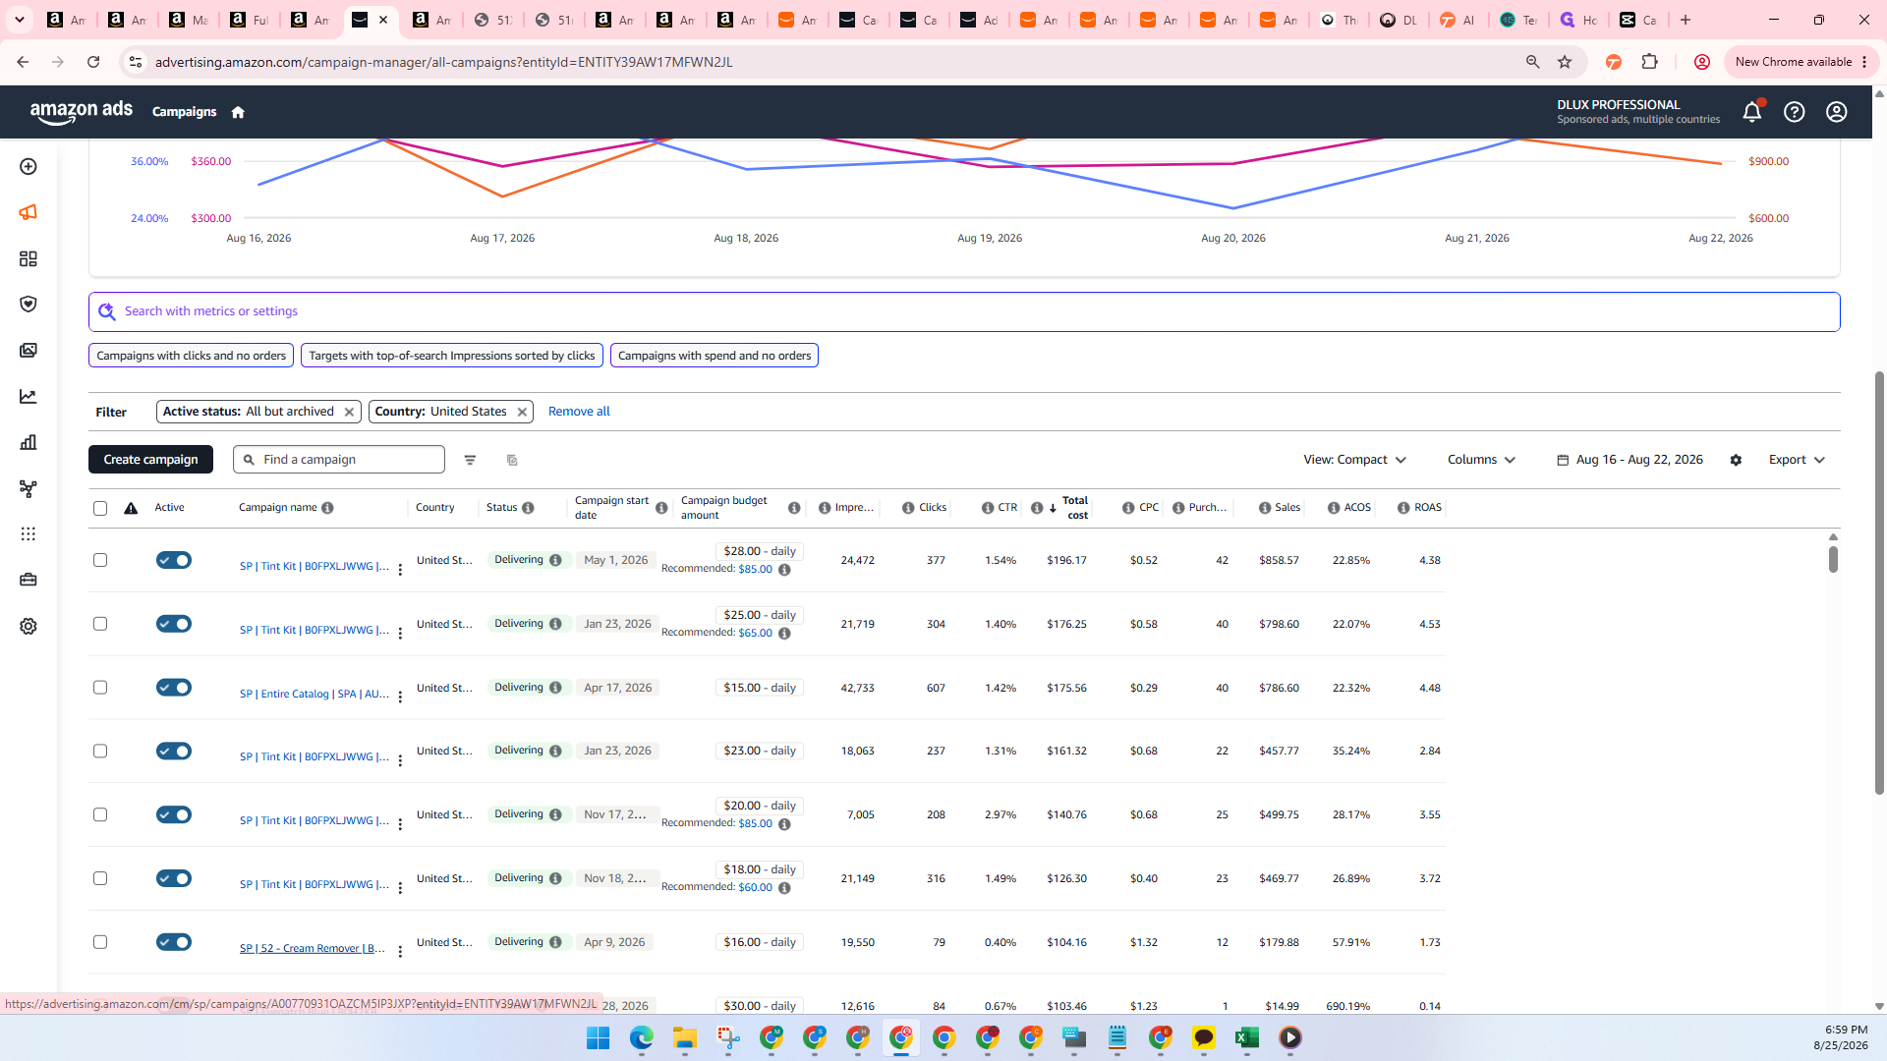
Task: Open the Chrome tab search chevron
Action: 20,20
